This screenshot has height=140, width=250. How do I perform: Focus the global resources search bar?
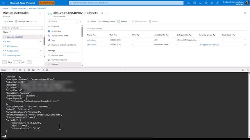[126, 3]
